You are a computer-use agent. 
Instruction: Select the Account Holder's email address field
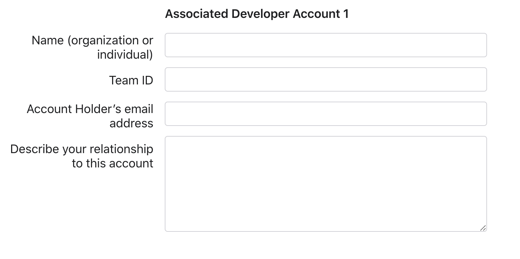tap(326, 114)
